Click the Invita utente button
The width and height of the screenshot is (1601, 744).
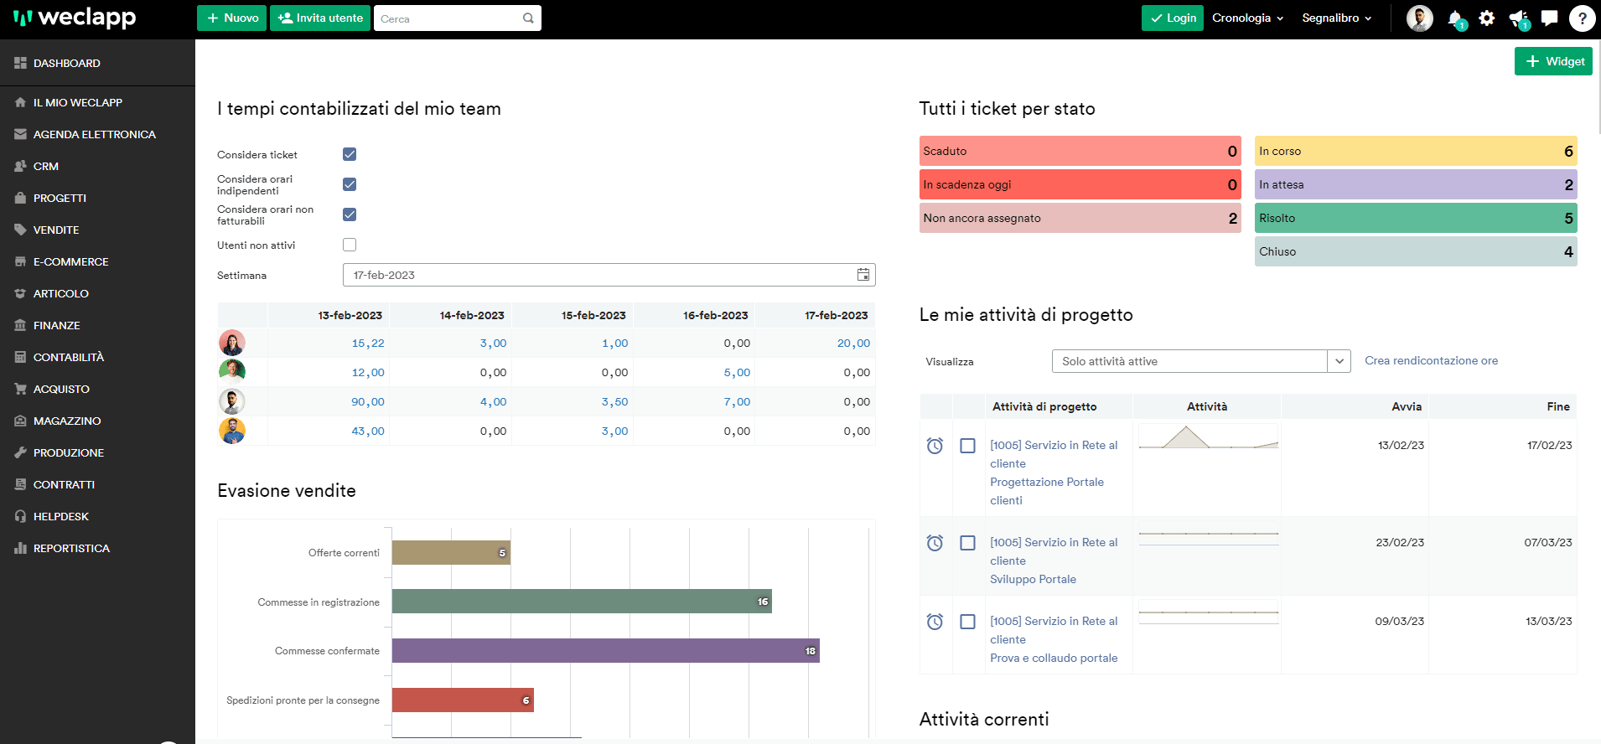coord(320,18)
